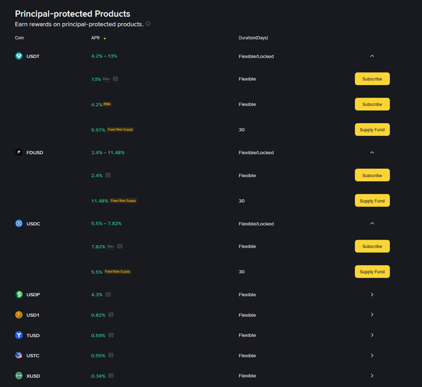This screenshot has width=422, height=387.
Task: Collapse the FDUSD product row
Action: click(x=372, y=153)
